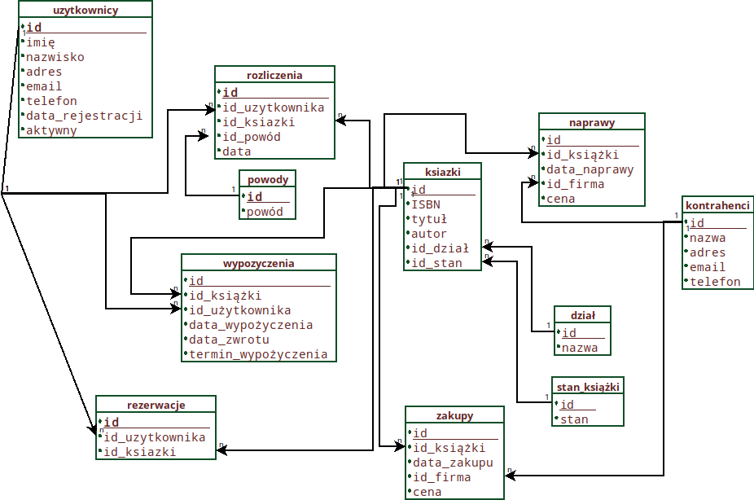Select the termin_wypożyczenia field
This screenshot has width=754, height=500.
pos(258,355)
